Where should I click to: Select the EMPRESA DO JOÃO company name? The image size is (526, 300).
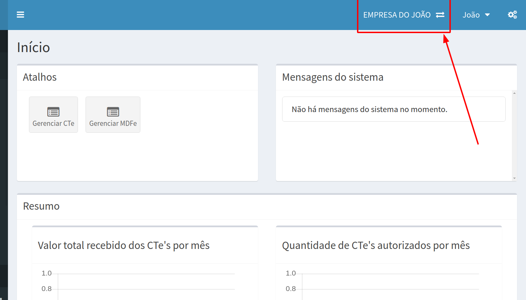[397, 15]
